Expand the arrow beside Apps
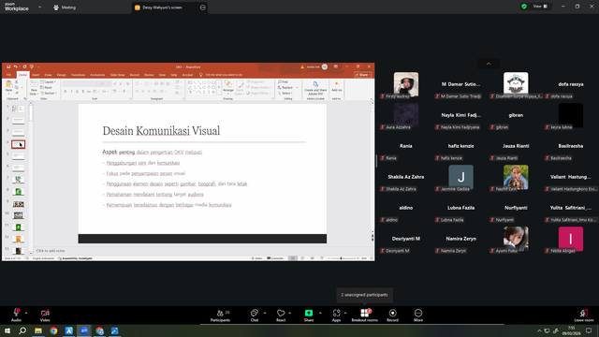This screenshot has height=337, width=599. (345, 313)
